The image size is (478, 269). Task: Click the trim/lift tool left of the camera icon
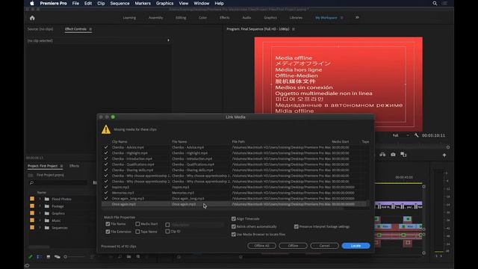pos(382,155)
